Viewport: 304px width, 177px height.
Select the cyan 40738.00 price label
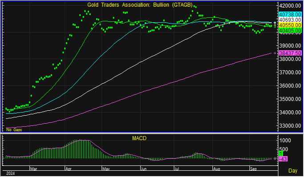pos(290,15)
